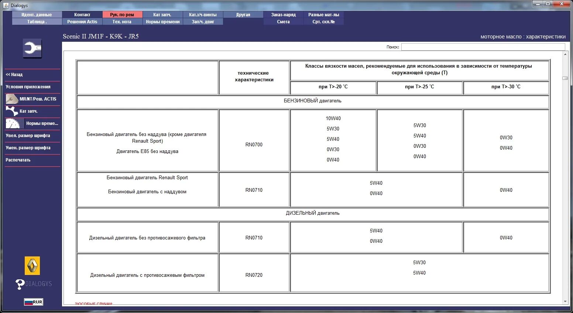Open the Смета sub-tab
The image size is (573, 313).
[x=283, y=22]
